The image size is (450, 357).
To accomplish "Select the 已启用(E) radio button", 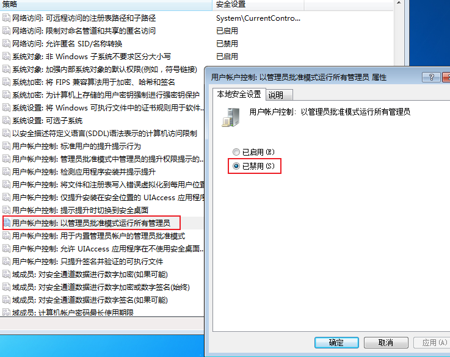I will click(x=236, y=152).
